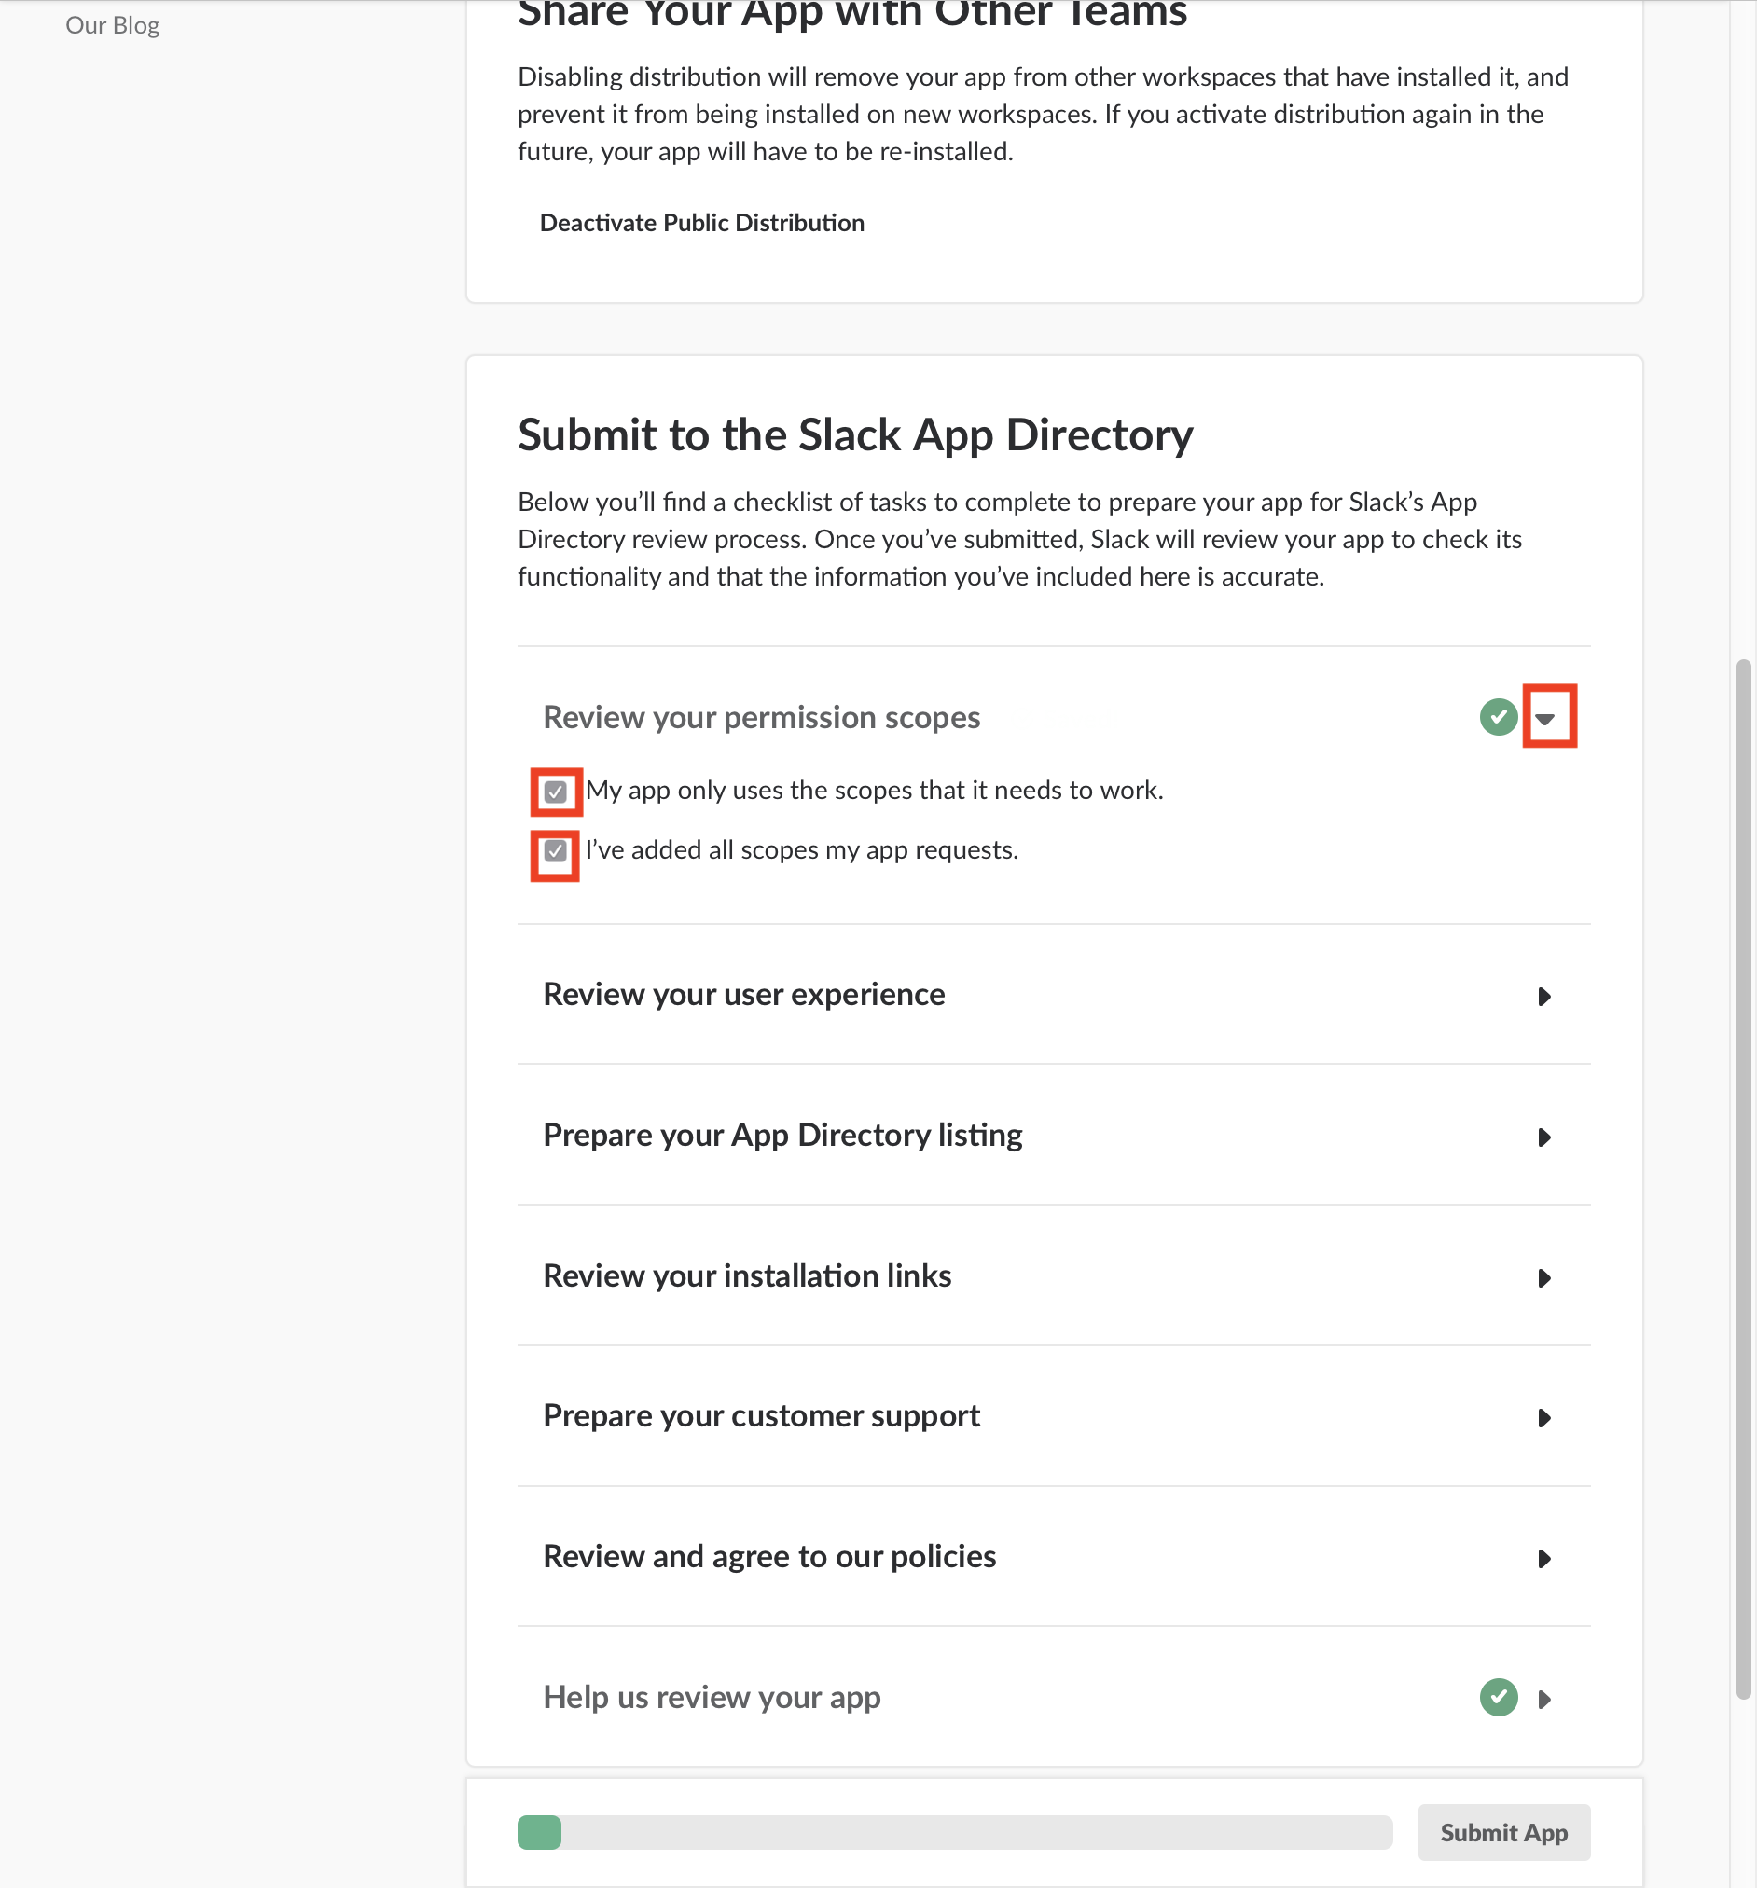Click the submission progress bar
Image resolution: width=1757 pixels, height=1888 pixels.
pos(954,1832)
